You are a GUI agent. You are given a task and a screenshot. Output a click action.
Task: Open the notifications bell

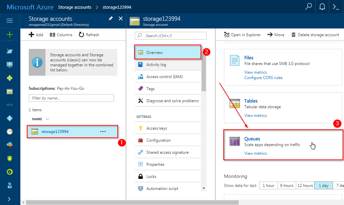point(322,7)
